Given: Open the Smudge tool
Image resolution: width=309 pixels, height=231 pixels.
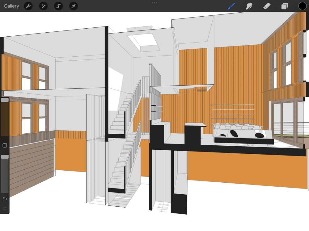Looking at the screenshot, I should tap(249, 6).
